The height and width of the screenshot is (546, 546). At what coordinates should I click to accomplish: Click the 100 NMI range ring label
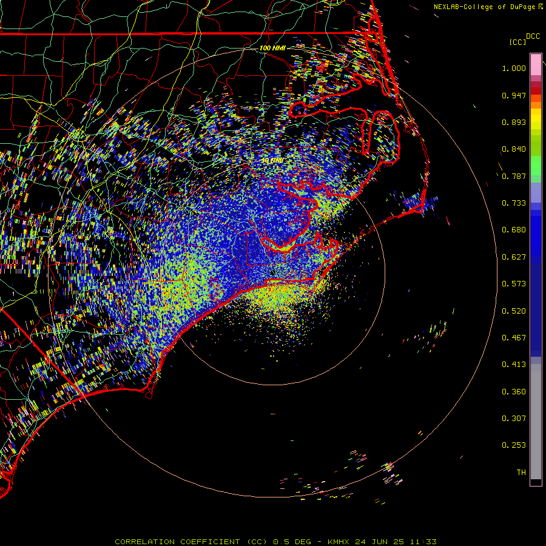click(x=272, y=48)
